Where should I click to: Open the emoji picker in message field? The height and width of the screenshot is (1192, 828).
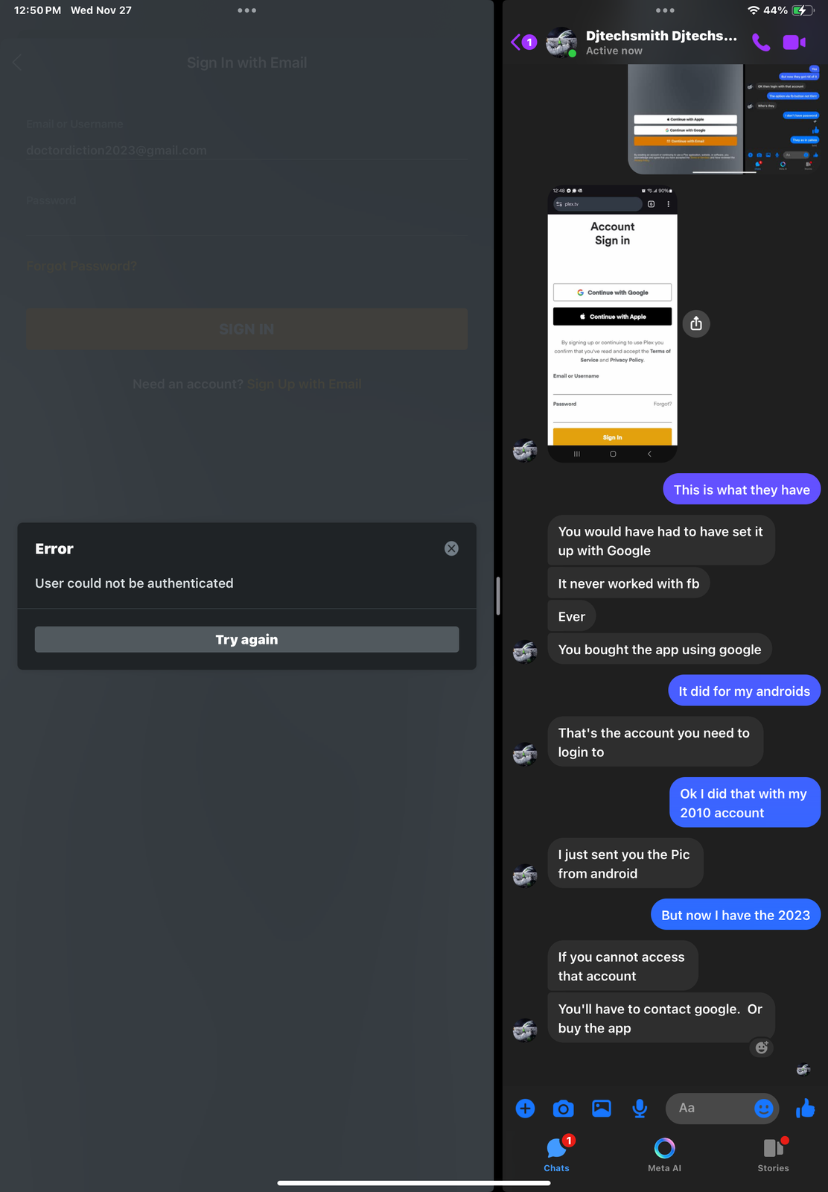(x=763, y=1109)
